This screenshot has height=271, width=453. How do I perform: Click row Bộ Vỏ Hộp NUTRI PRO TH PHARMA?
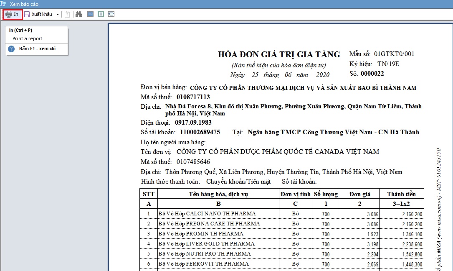(282, 254)
